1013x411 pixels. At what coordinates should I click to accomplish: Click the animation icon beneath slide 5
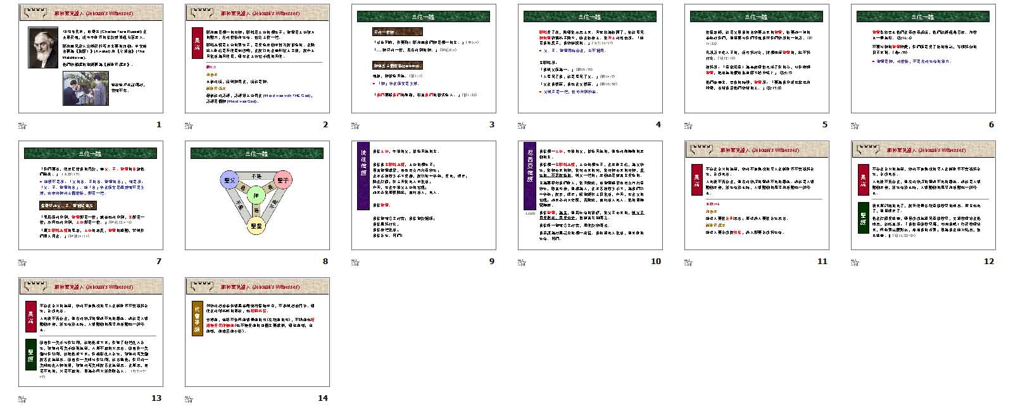(x=688, y=125)
